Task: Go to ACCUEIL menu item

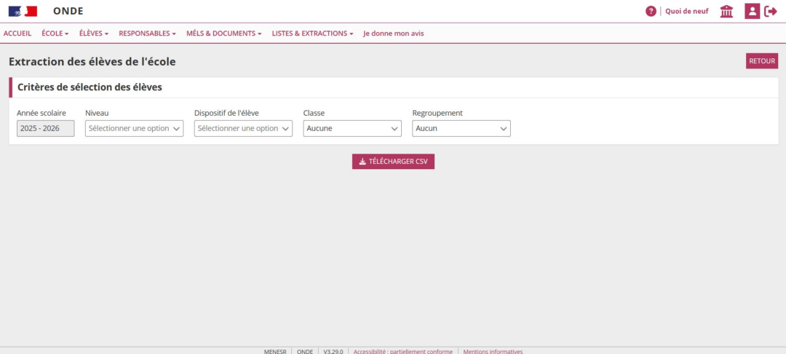Action: [x=17, y=34]
